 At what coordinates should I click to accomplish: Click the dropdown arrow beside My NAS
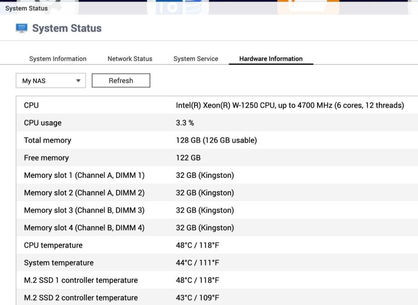pos(78,81)
